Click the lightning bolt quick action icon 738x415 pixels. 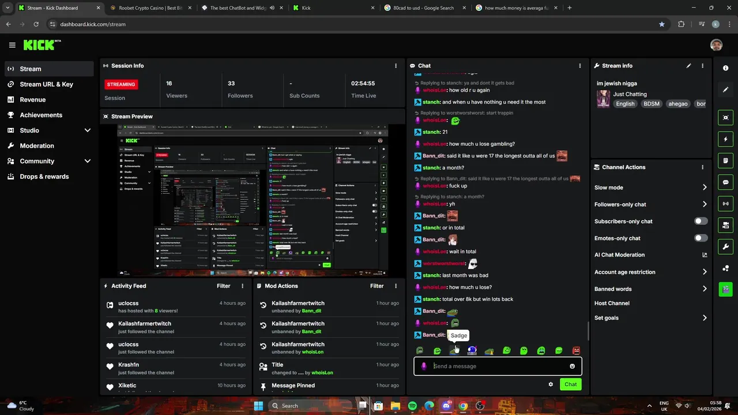click(725, 139)
